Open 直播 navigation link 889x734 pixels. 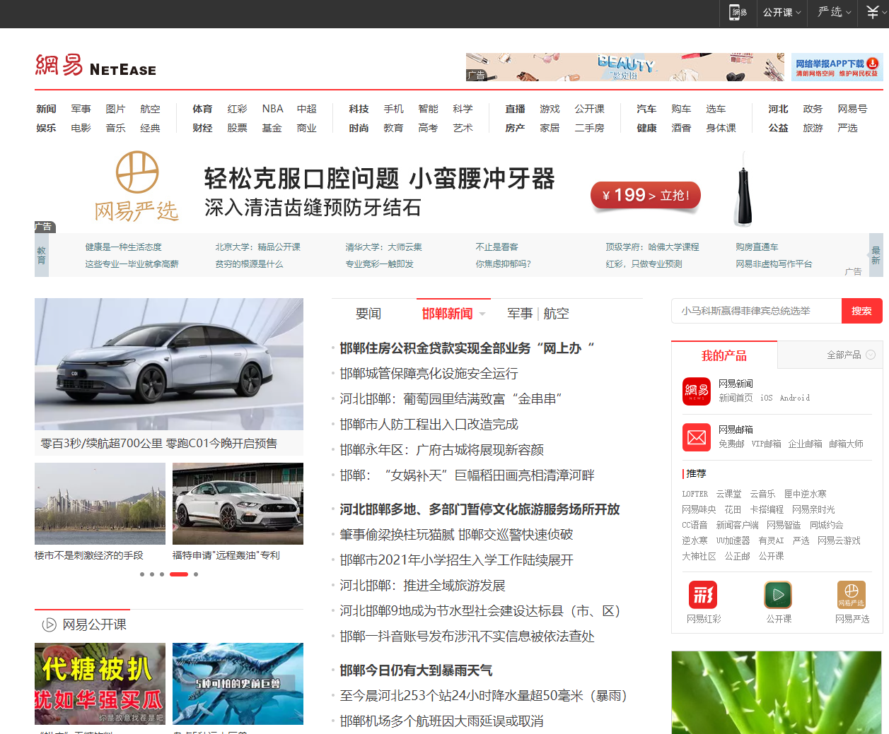point(515,109)
